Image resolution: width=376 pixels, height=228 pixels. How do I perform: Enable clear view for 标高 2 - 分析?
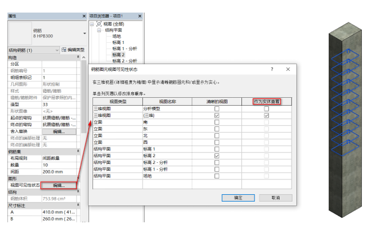tap(217, 162)
